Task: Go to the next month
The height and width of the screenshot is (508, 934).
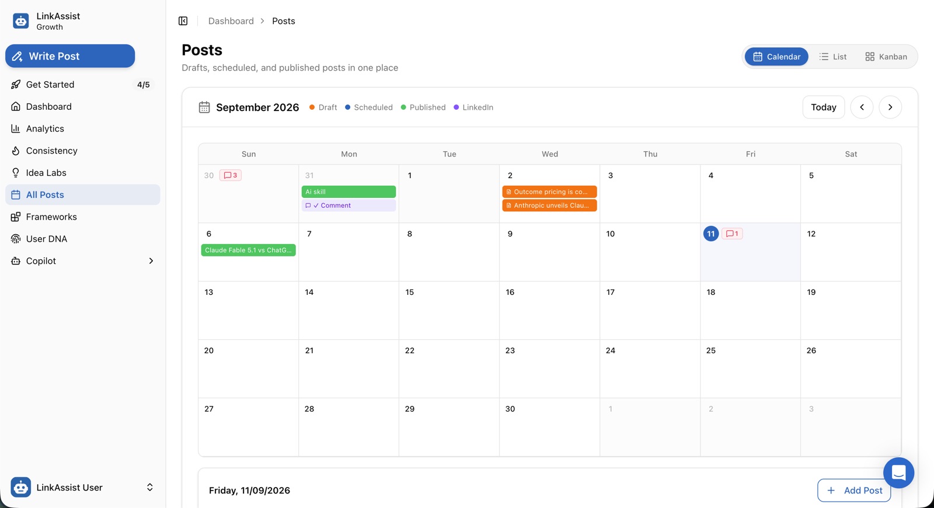Action: click(x=890, y=107)
